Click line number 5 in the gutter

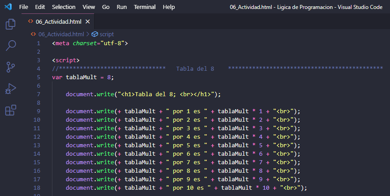click(39, 77)
